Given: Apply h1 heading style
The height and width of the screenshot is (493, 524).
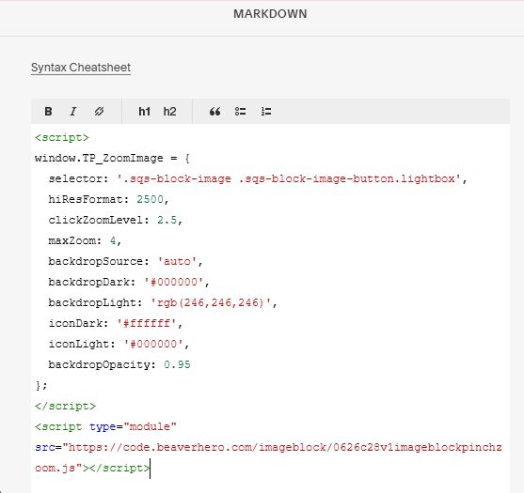Looking at the screenshot, I should tap(144, 112).
